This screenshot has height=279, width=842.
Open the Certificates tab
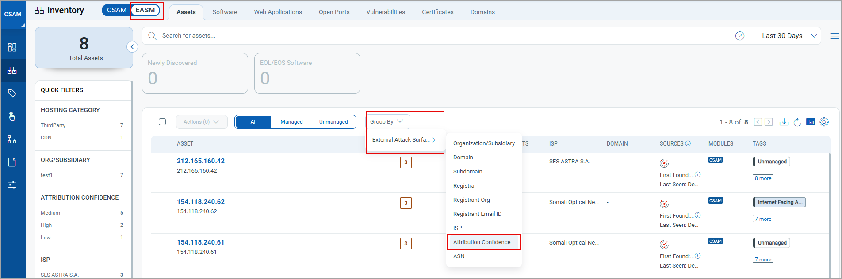pos(438,12)
